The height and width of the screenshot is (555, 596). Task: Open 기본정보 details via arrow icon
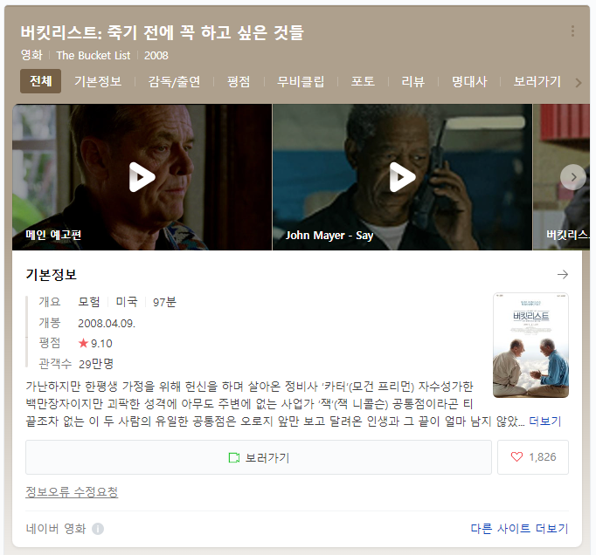tap(563, 274)
